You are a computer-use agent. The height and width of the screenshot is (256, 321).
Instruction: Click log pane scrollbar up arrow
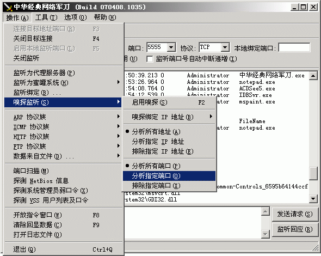tap(313, 76)
